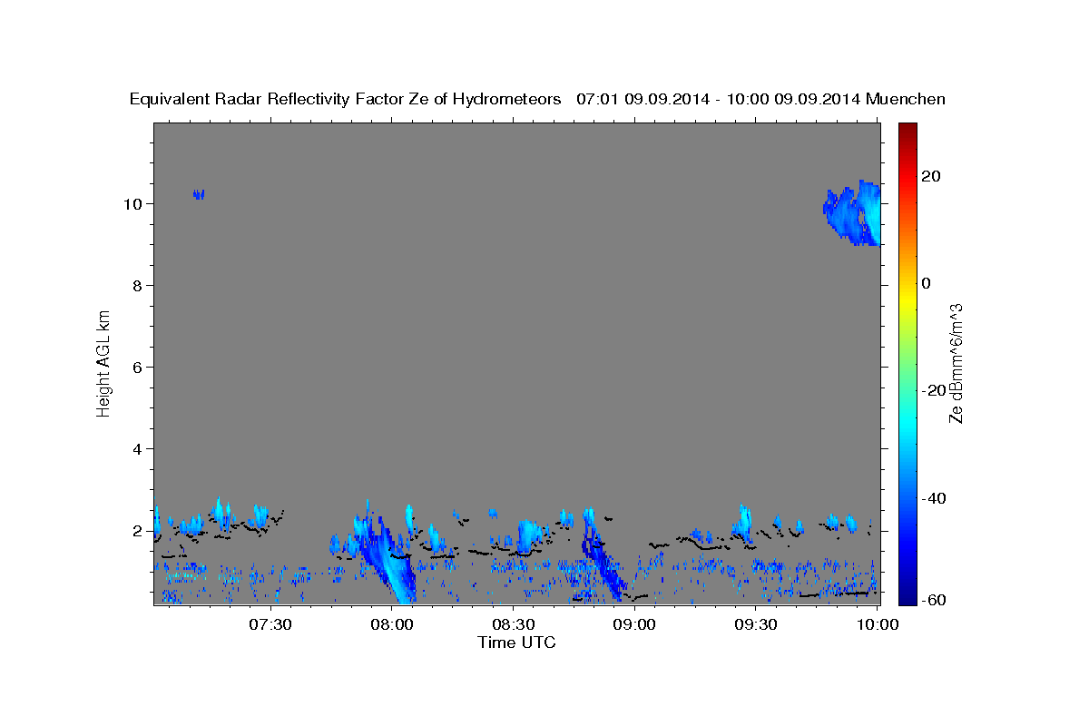Screen dimensions: 1089x726
Task: Click the height tick label '4'
Action: 138,449
